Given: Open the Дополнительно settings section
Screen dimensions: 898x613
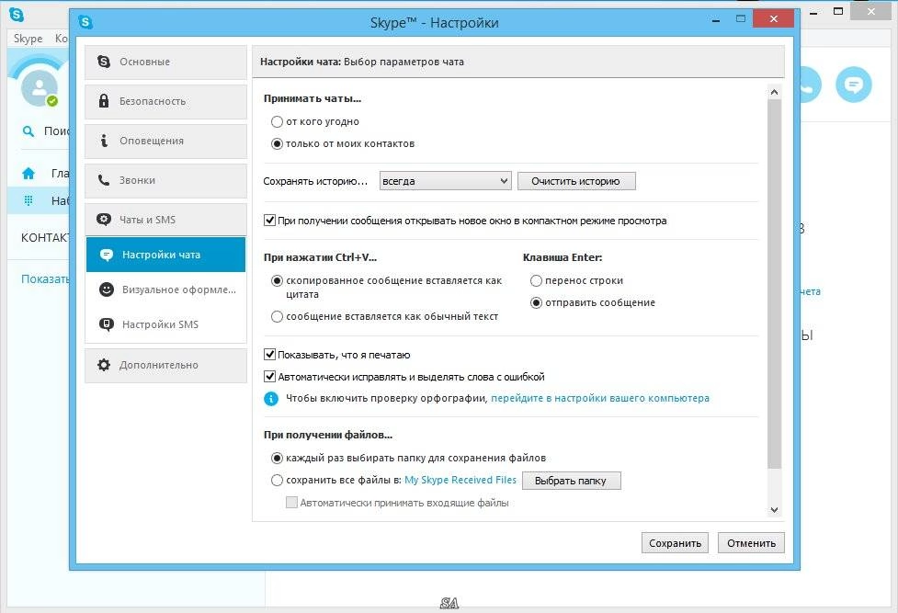Looking at the screenshot, I should click(165, 365).
